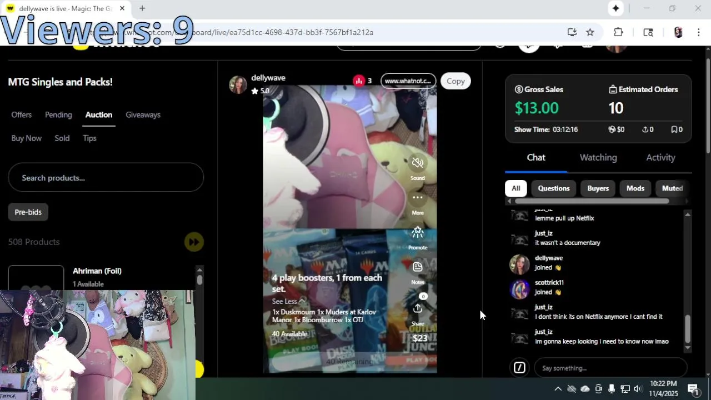This screenshot has width=711, height=400.
Task: Click the Estimated Orders bag icon
Action: click(x=613, y=89)
